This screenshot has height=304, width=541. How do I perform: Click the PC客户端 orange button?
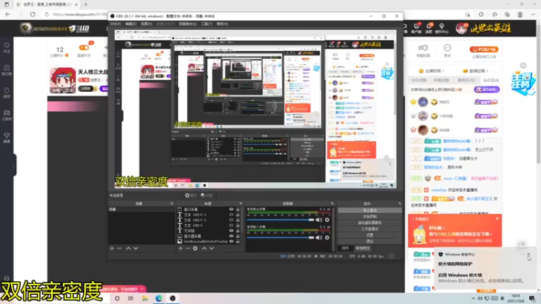click(484, 49)
